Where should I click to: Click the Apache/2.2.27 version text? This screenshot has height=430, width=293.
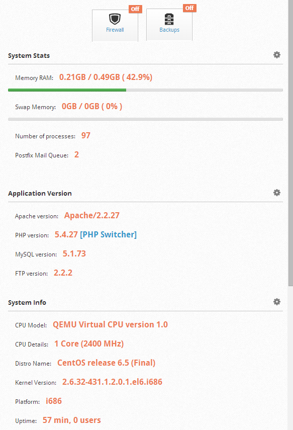tap(92, 216)
